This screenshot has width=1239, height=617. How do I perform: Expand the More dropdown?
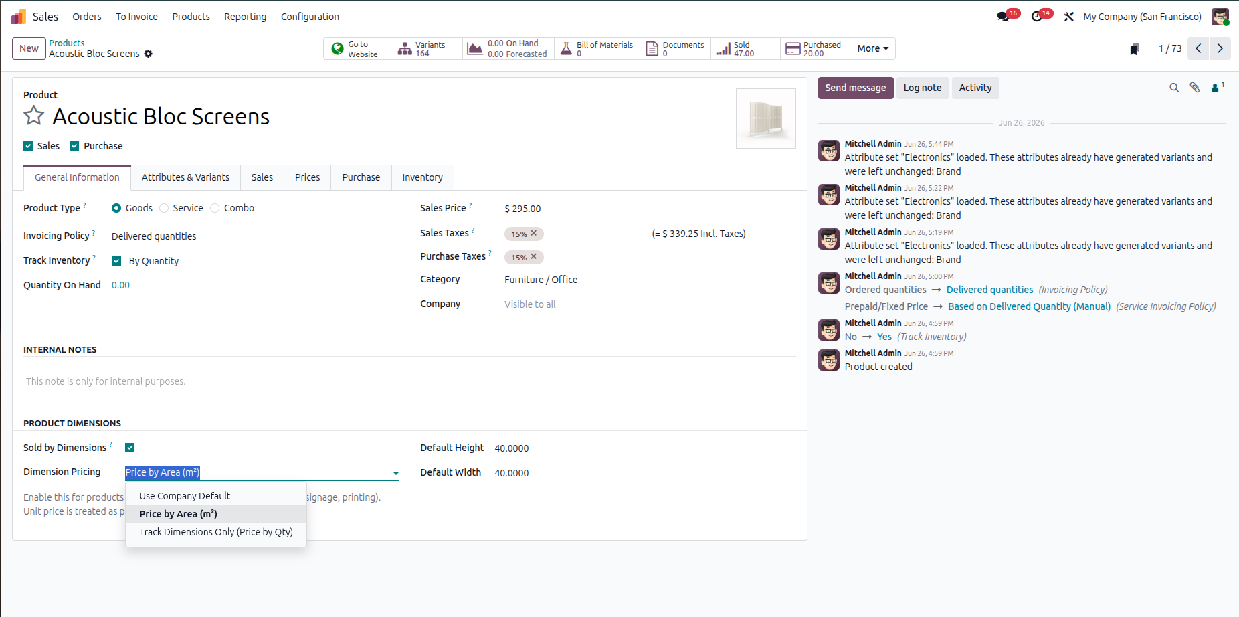point(872,49)
